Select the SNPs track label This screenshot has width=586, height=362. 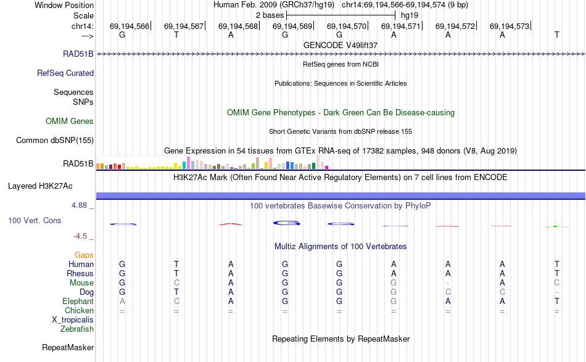tap(83, 102)
